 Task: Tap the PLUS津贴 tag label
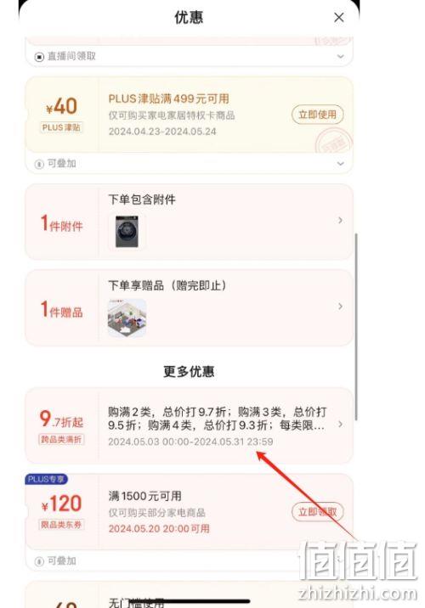pos(61,127)
